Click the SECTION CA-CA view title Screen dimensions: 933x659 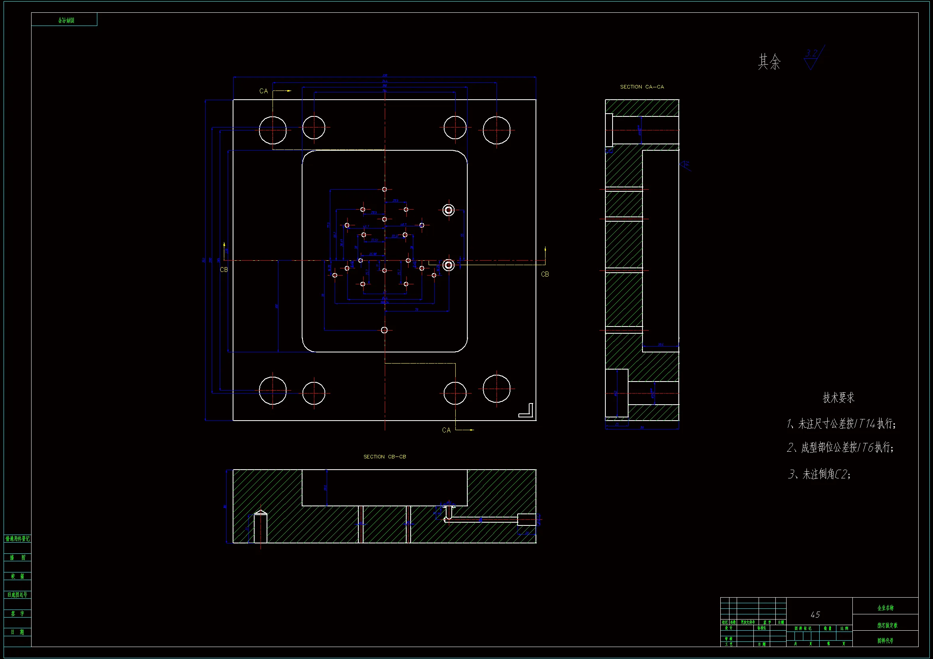coord(642,87)
